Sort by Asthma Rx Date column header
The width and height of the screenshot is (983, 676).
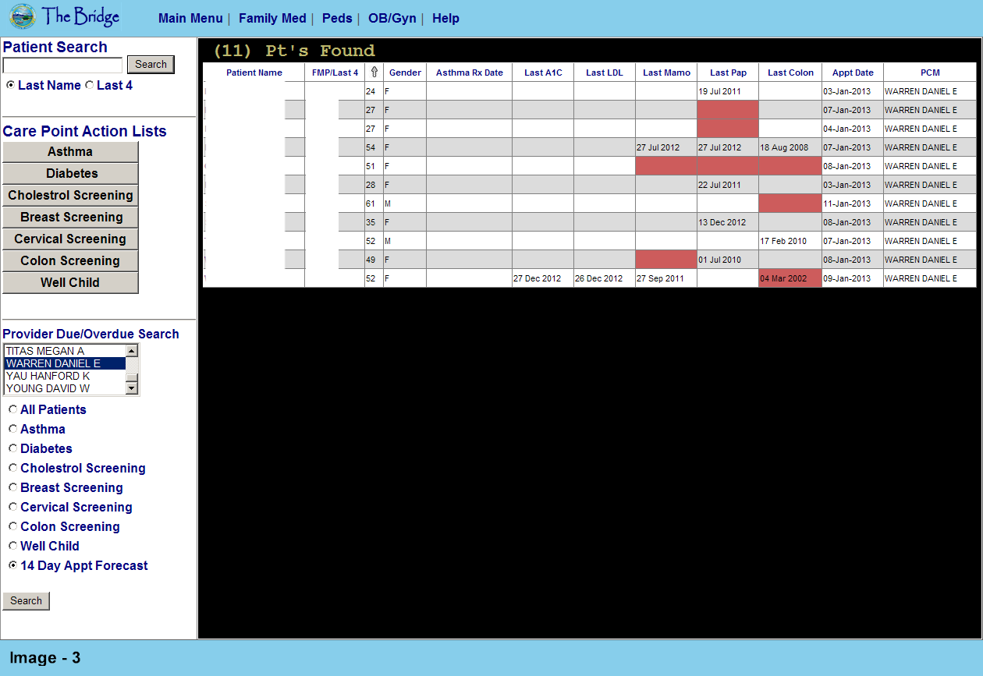coord(470,73)
